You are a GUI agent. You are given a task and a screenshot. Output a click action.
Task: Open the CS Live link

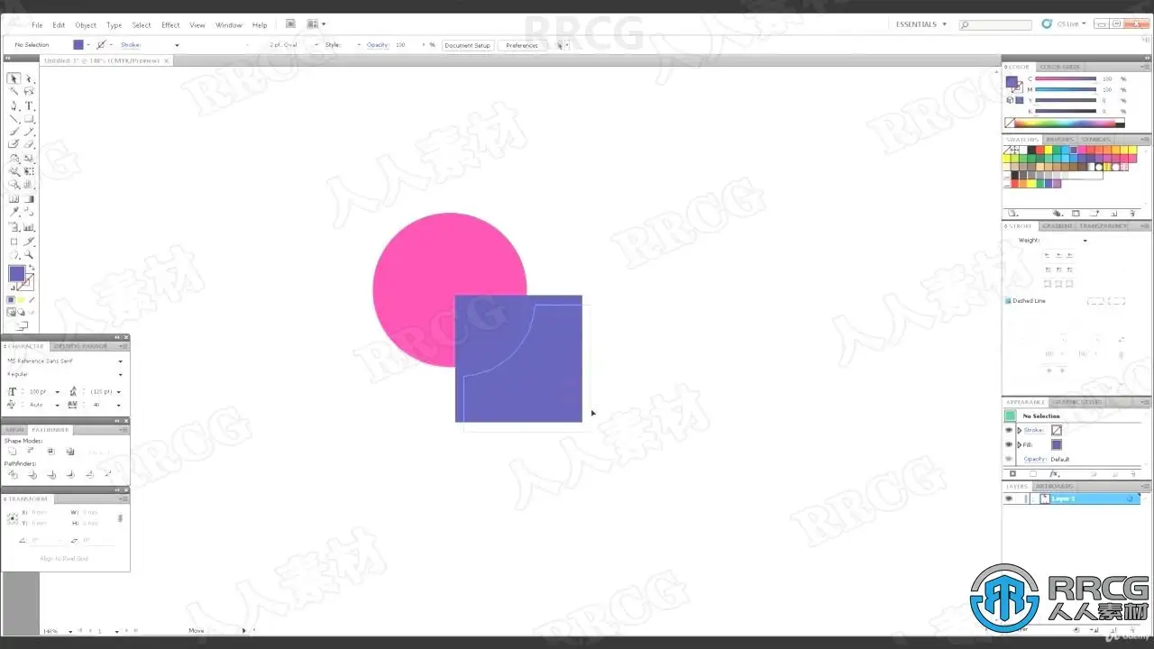(x=1064, y=24)
